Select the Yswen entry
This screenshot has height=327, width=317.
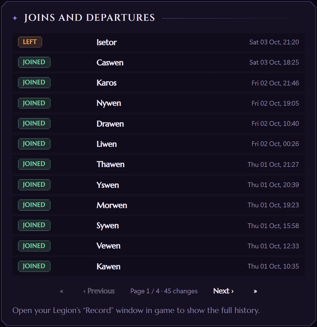[x=108, y=185]
